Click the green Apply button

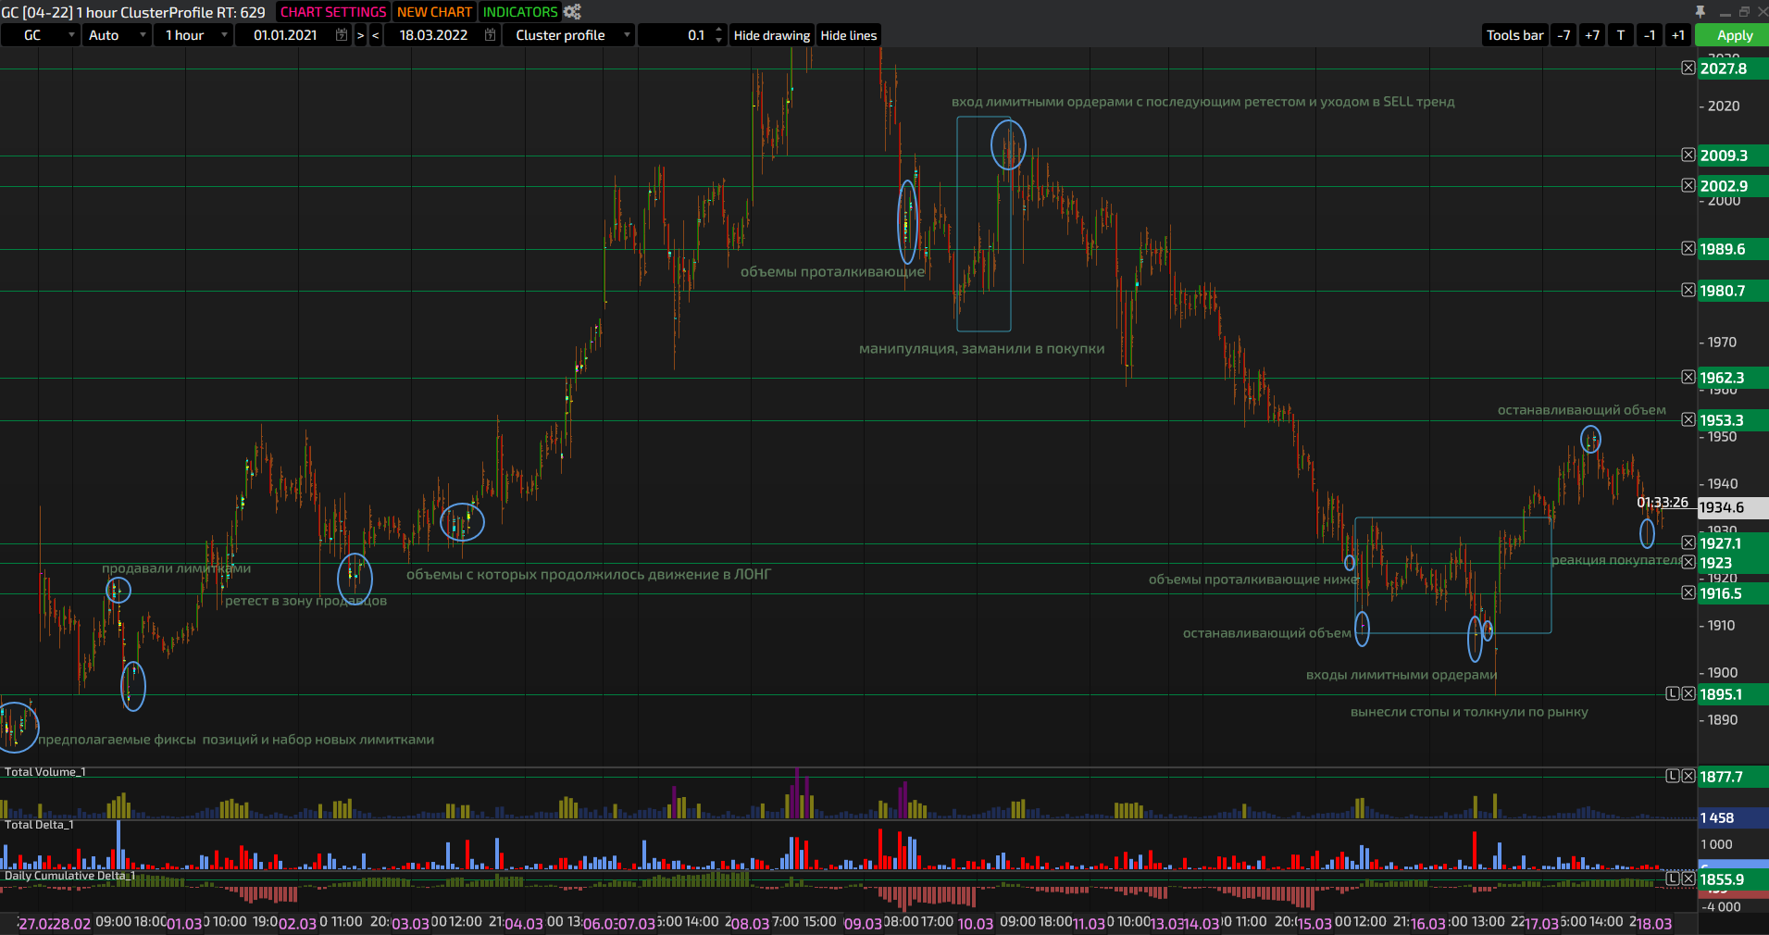tap(1733, 35)
